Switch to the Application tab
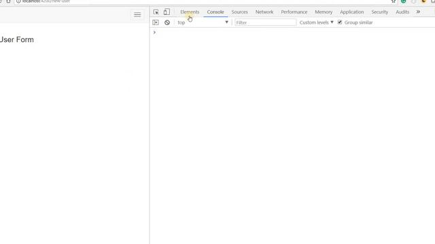 pos(352,12)
